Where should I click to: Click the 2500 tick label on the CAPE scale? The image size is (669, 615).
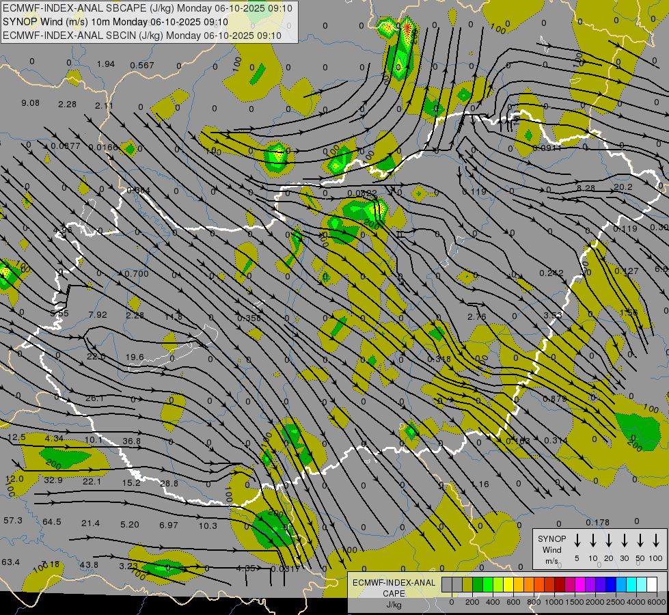point(616,602)
